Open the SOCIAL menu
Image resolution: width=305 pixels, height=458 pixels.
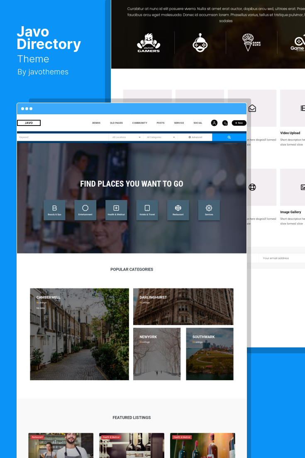tap(198, 123)
